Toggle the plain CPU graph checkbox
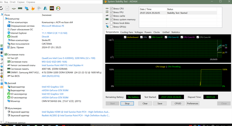Screen dimensions: 232x126 pyautogui.click(x=141, y=37)
